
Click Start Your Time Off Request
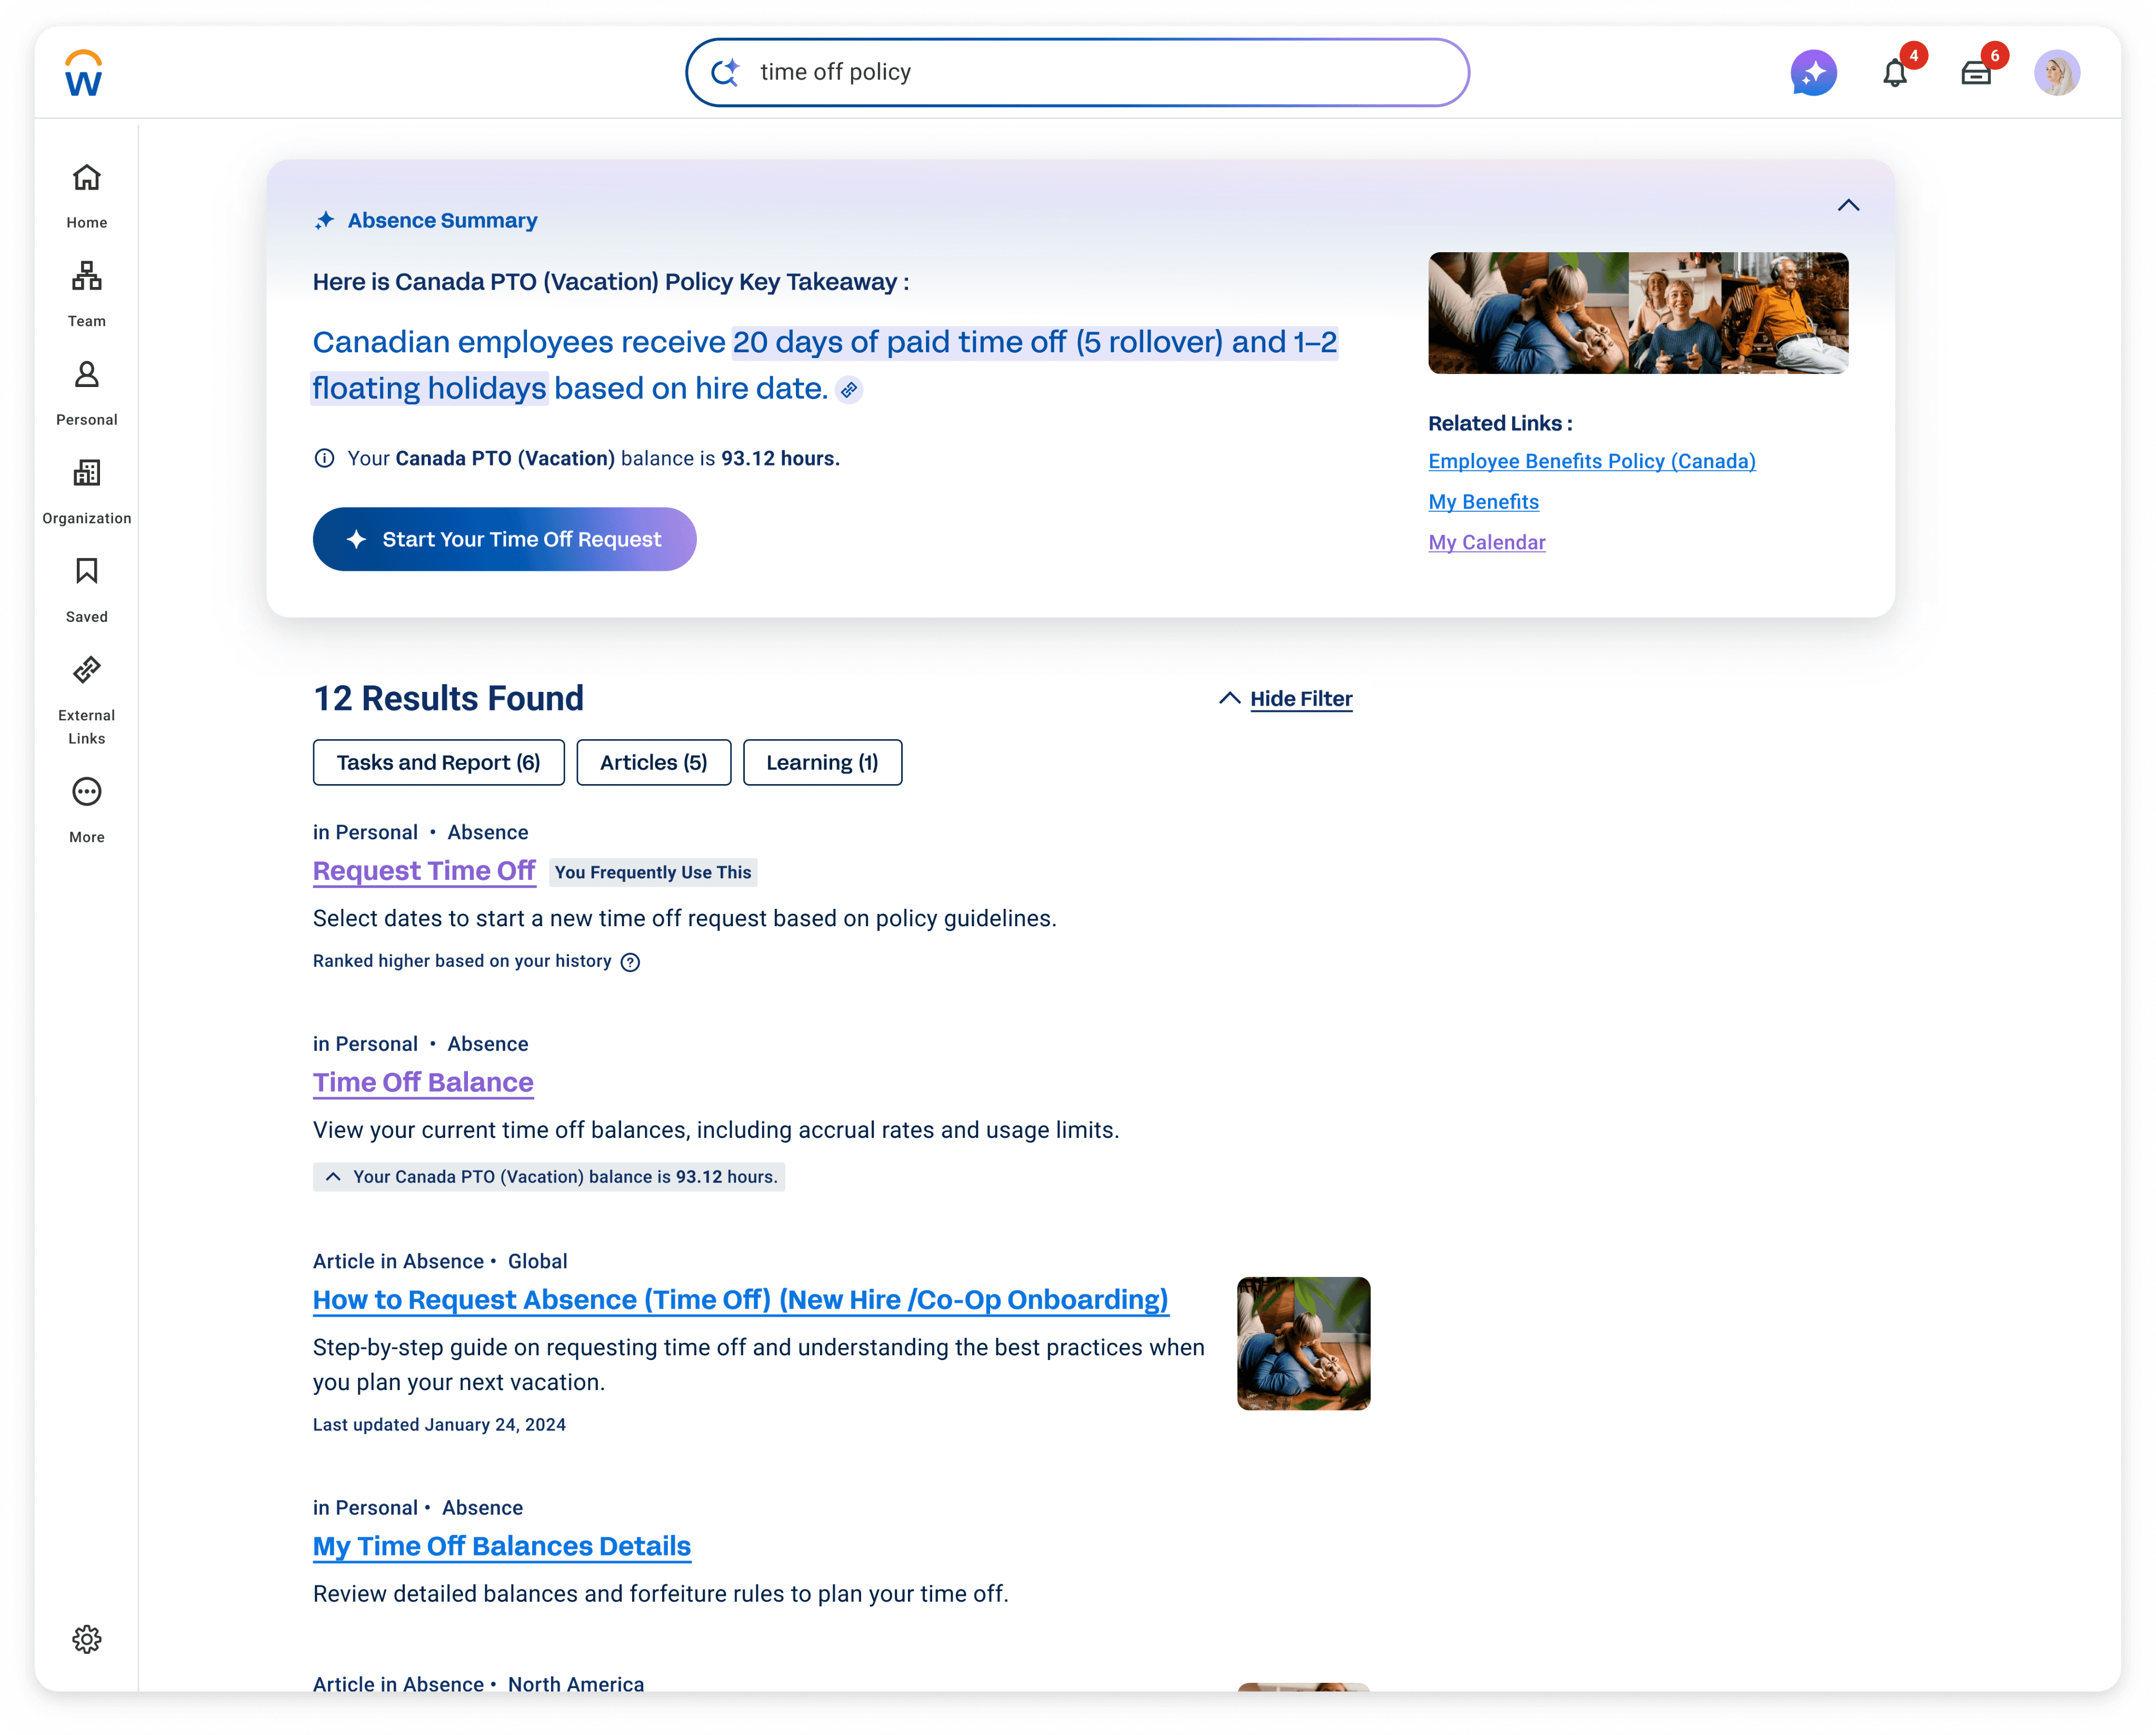click(x=504, y=539)
